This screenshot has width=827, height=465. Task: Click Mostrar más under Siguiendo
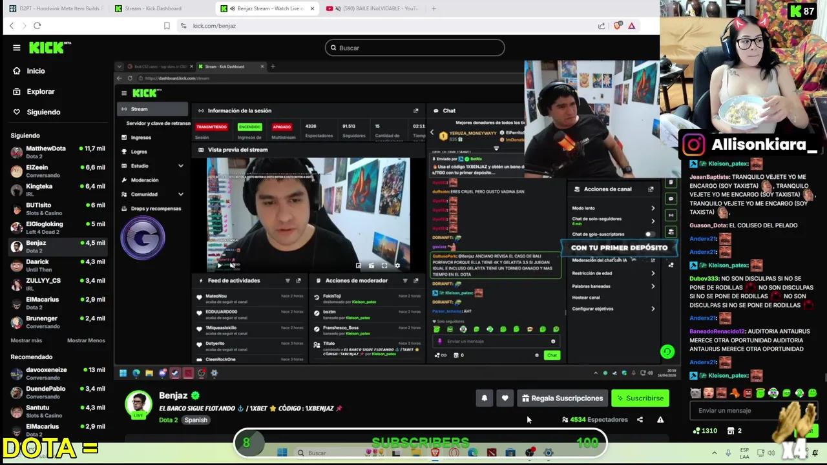click(26, 340)
